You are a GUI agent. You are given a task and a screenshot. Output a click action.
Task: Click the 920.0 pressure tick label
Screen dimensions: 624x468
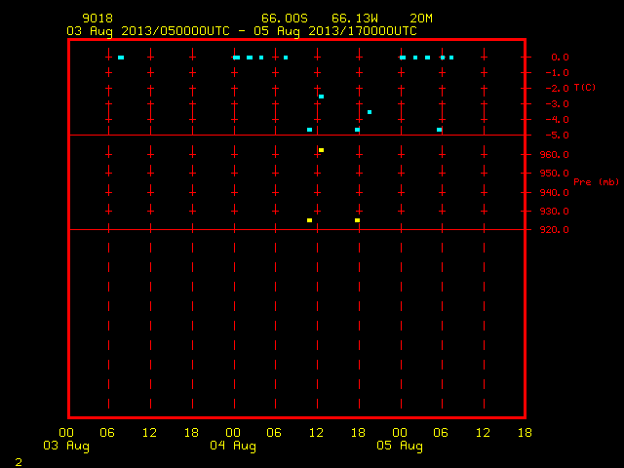pos(555,230)
